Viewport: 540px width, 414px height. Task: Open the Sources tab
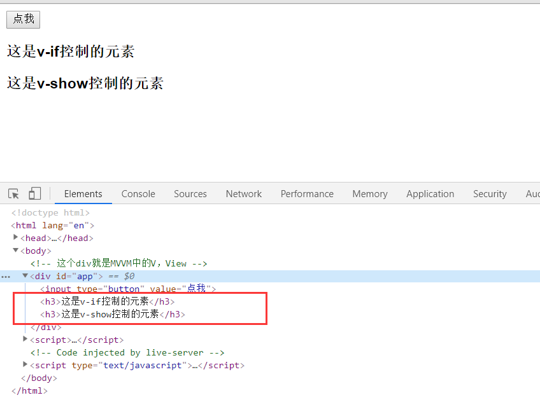pyautogui.click(x=190, y=194)
